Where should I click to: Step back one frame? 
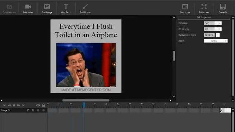pos(9,105)
